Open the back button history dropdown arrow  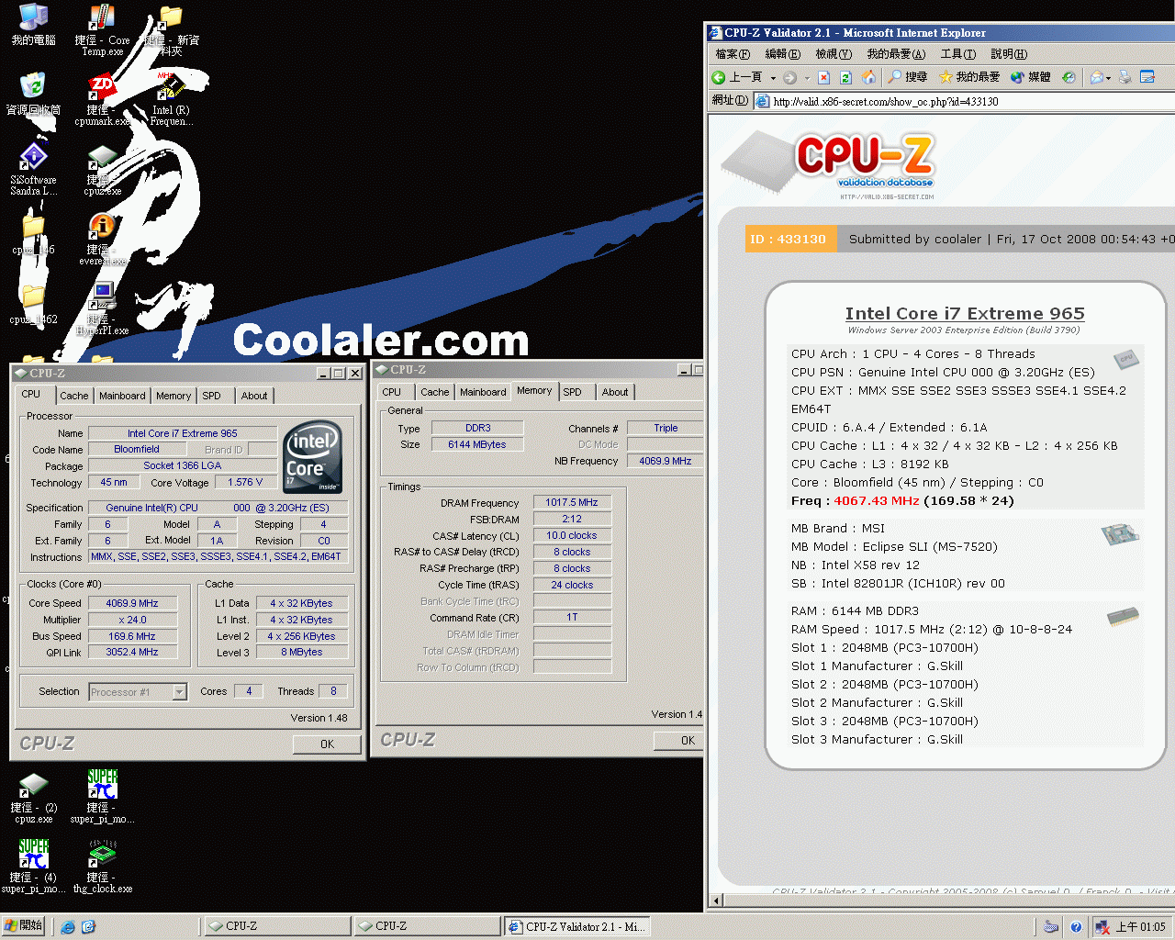coord(773,78)
